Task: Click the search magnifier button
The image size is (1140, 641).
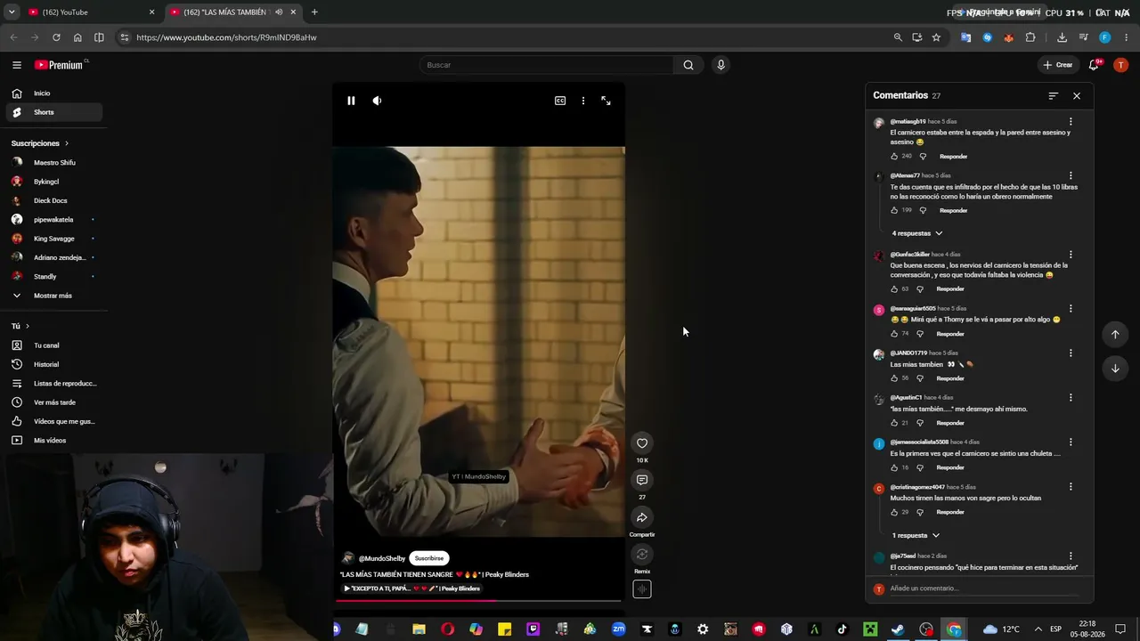Action: [688, 65]
